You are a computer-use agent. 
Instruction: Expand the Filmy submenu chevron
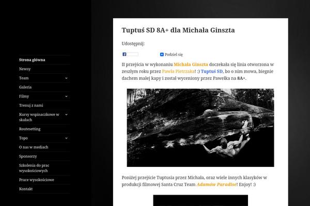coord(66,96)
